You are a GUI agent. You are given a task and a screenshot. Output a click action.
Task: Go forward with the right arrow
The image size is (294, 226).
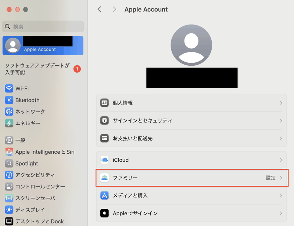(x=114, y=10)
